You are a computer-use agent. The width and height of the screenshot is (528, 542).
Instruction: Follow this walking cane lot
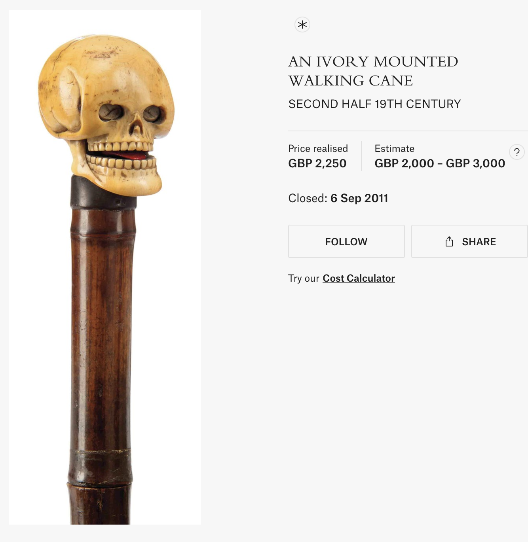coord(346,241)
